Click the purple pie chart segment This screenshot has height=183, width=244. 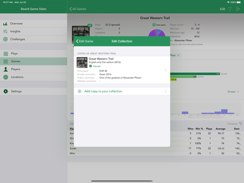point(152,33)
